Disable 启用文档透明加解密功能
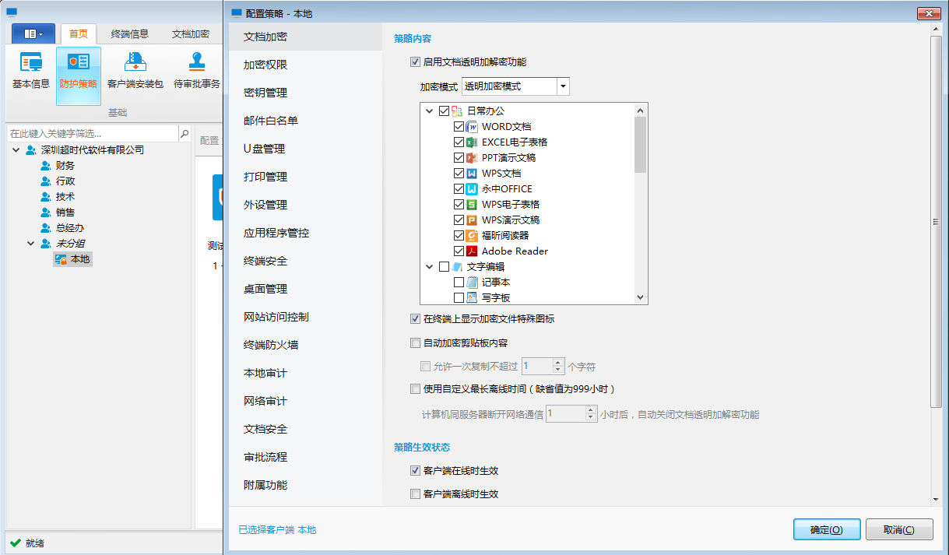 click(416, 62)
